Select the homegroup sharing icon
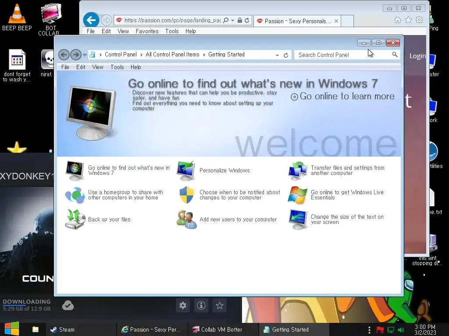Screen dimensions: 449x336 click(x=75, y=195)
